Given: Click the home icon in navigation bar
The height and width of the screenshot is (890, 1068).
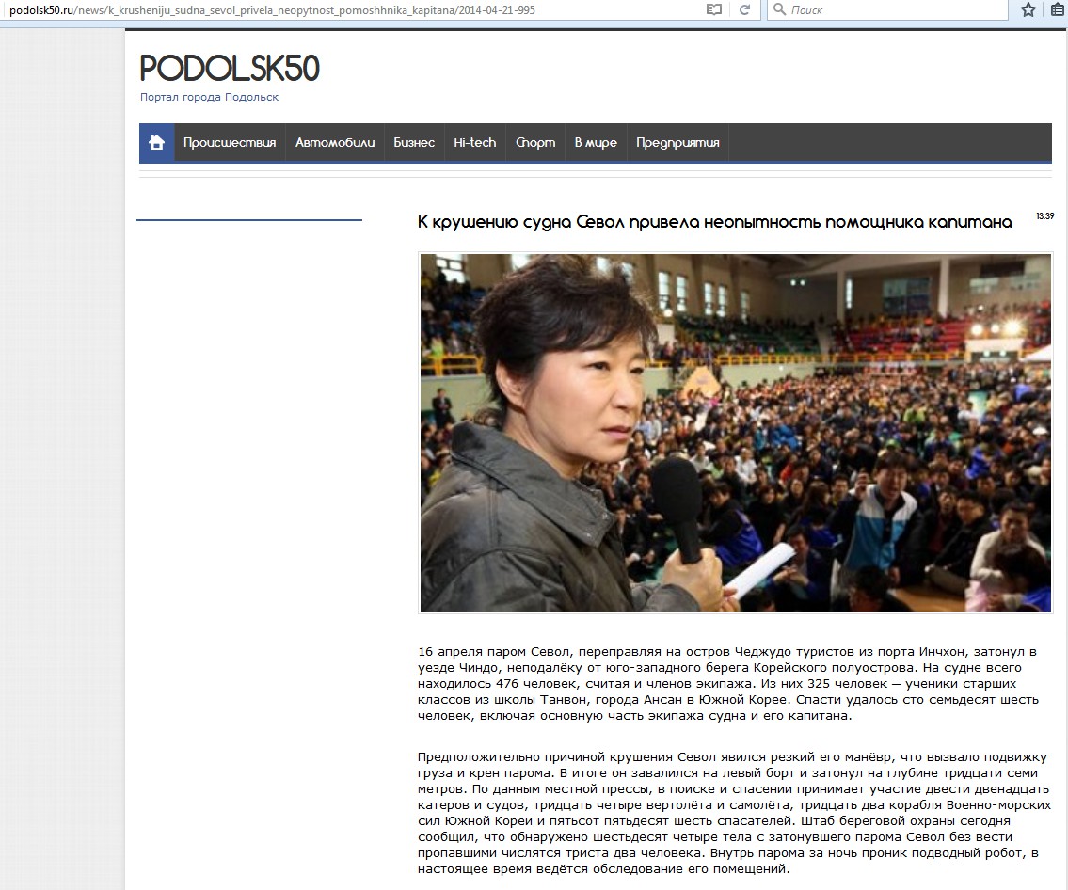Looking at the screenshot, I should pyautogui.click(x=156, y=142).
